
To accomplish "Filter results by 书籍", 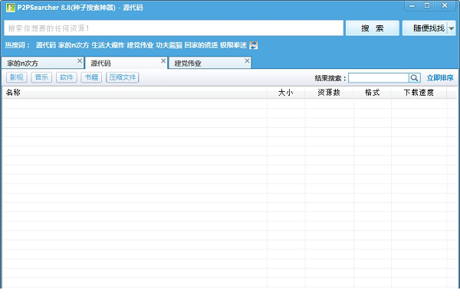I will tap(91, 77).
